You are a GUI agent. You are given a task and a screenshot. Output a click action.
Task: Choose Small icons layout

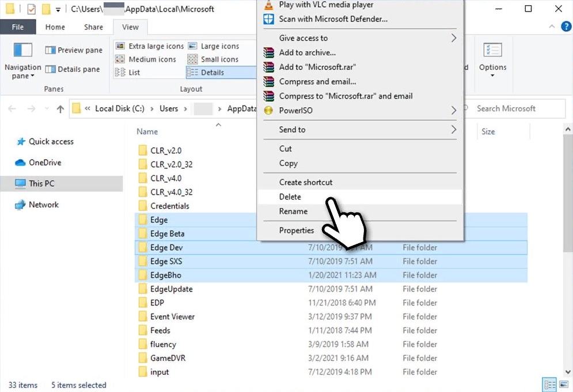coord(213,59)
